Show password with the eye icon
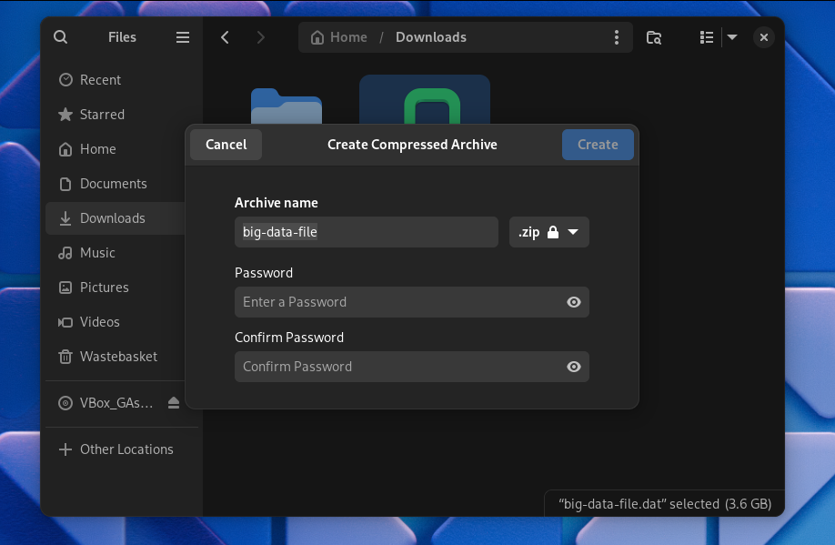 574,302
